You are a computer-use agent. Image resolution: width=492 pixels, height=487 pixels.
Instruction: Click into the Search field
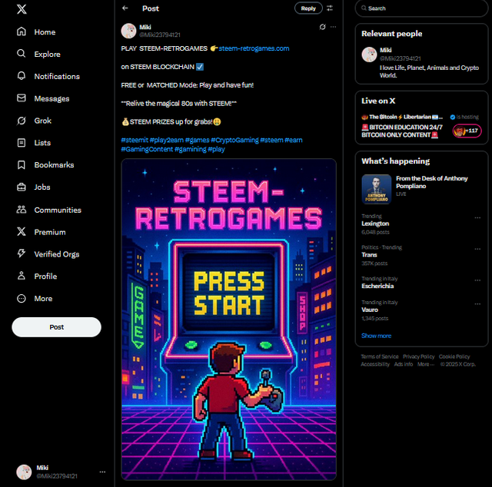[x=421, y=8]
